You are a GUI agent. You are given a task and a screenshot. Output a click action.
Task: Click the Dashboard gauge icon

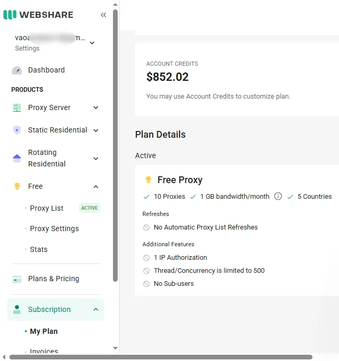tap(17, 70)
